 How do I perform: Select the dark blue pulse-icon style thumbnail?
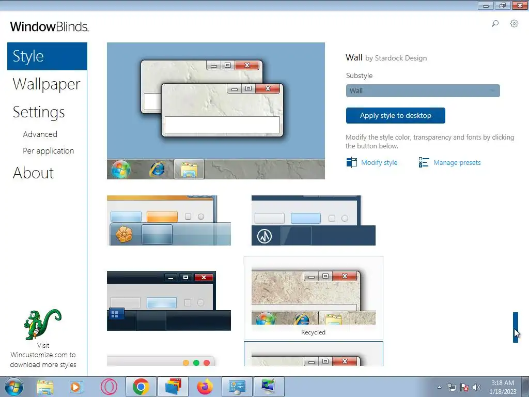pyautogui.click(x=314, y=220)
